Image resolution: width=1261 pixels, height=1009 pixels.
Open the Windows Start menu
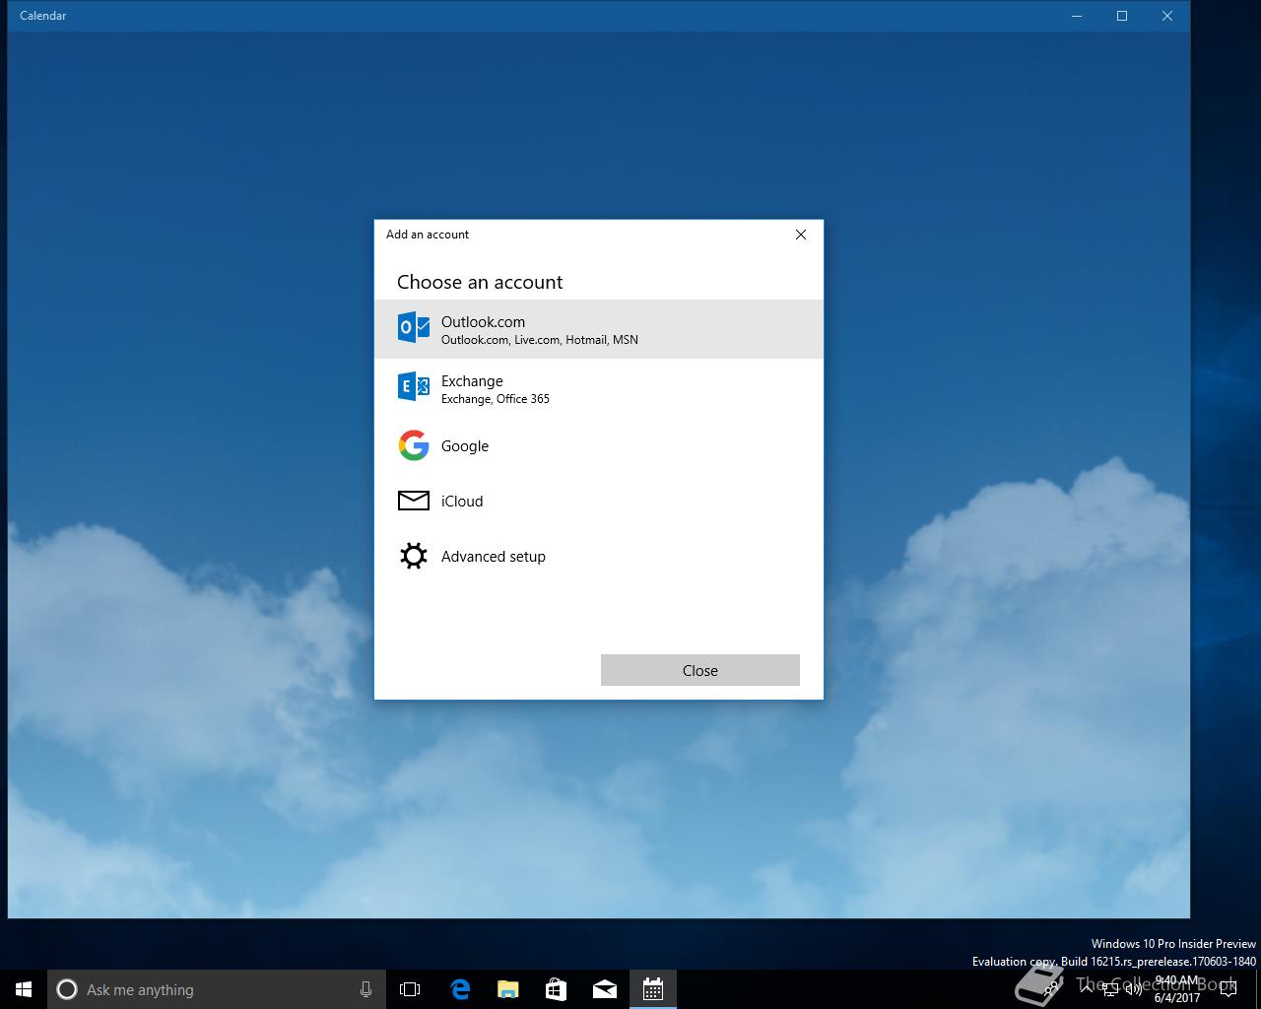coord(24,989)
